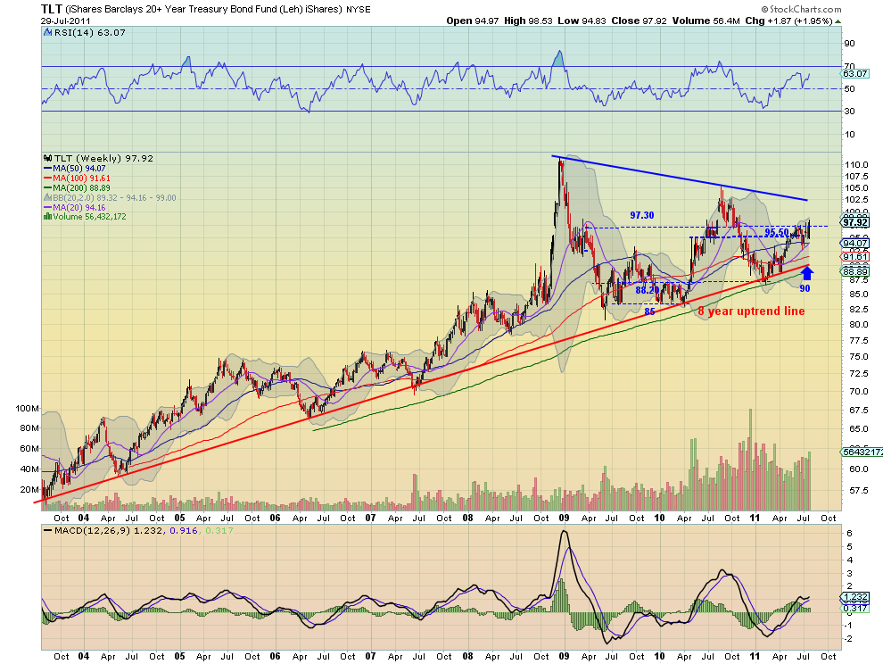
Task: Click the Volume 56.4M header value
Action: pyautogui.click(x=706, y=21)
